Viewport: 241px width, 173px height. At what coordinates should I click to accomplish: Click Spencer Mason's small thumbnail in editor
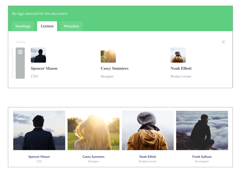38,55
